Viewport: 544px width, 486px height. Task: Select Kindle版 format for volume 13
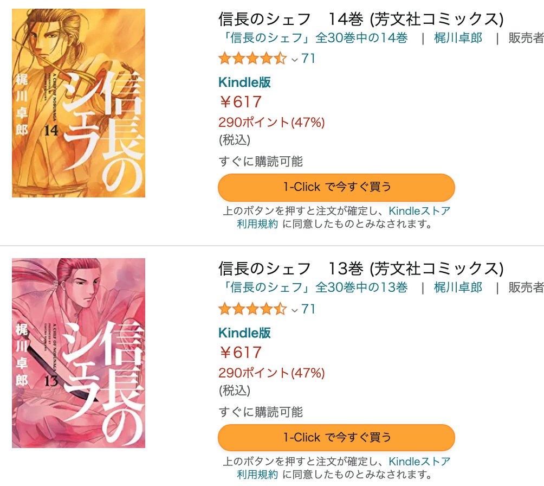244,333
